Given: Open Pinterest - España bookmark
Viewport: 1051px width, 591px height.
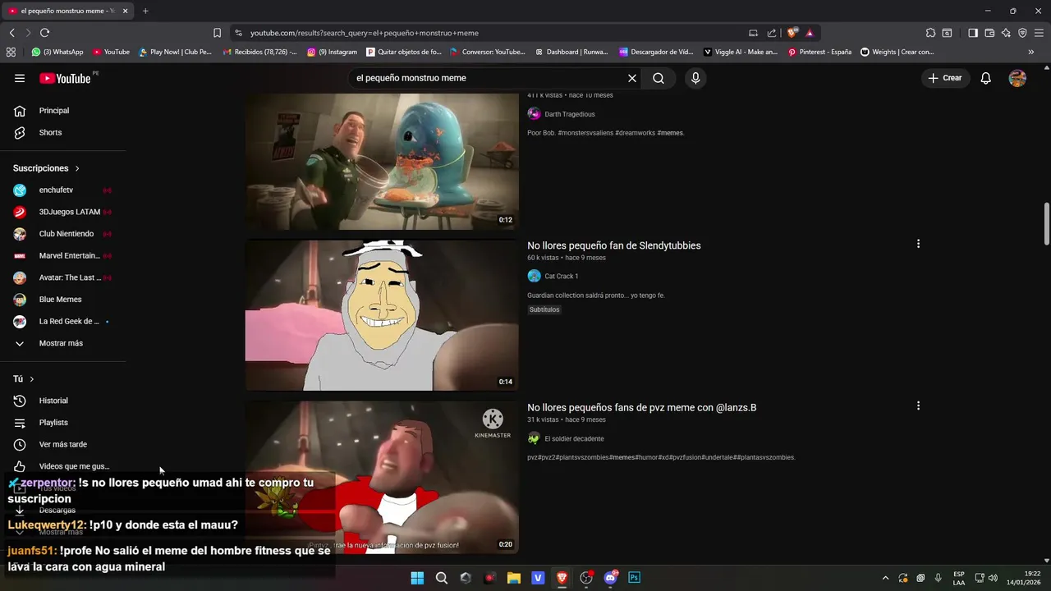Looking at the screenshot, I should (819, 52).
